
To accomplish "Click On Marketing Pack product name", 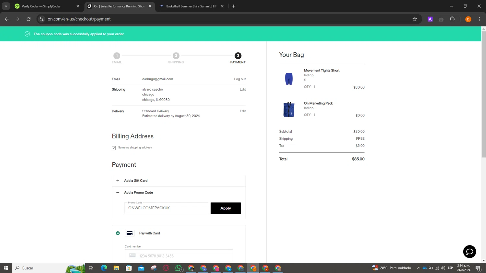I will (x=318, y=103).
